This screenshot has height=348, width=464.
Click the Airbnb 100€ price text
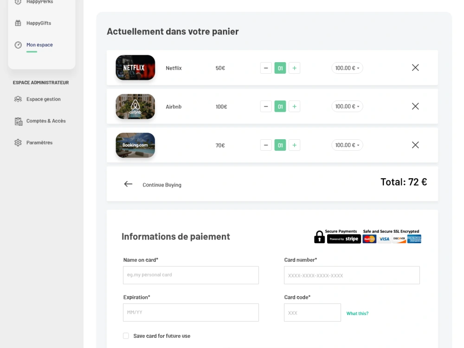pos(221,107)
